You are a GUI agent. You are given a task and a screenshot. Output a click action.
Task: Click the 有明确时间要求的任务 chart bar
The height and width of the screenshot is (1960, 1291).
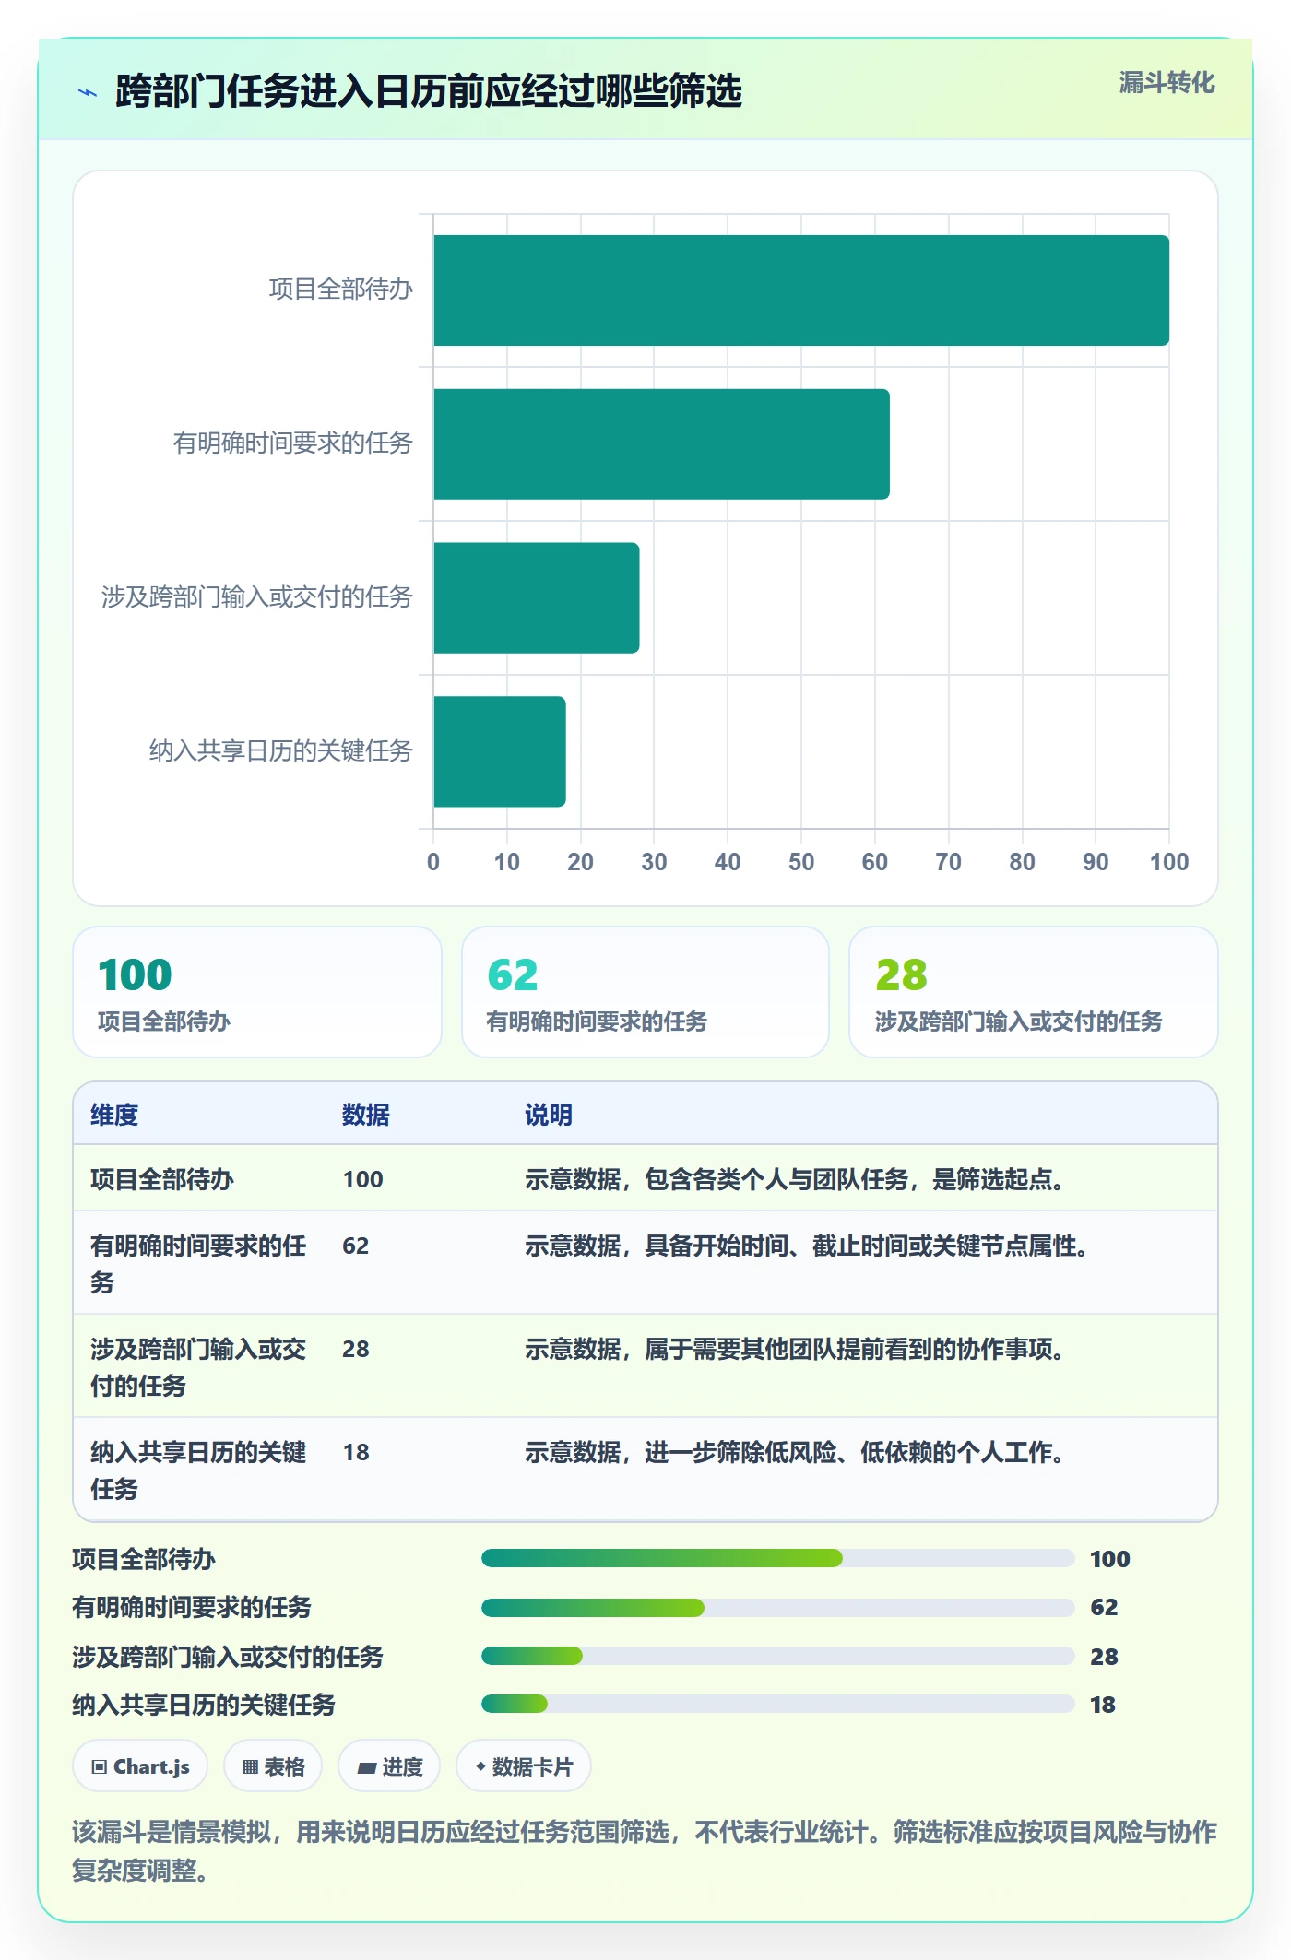click(661, 444)
